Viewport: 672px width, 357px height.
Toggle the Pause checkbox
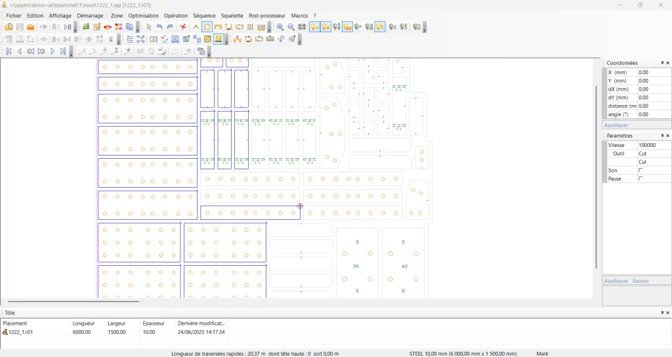coord(640,178)
